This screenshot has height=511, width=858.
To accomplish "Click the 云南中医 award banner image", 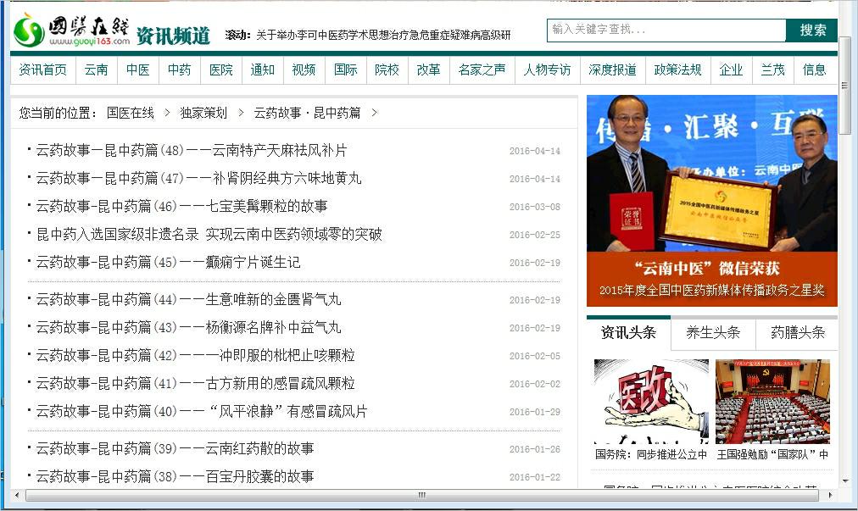I will click(712, 201).
